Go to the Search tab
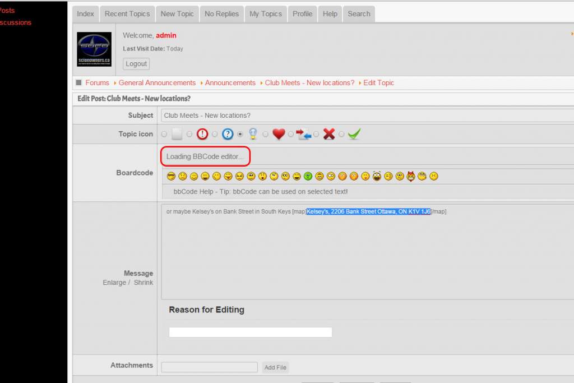The height and width of the screenshot is (383, 574). [x=359, y=14]
